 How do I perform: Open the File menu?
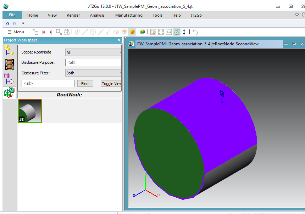(x=12, y=15)
